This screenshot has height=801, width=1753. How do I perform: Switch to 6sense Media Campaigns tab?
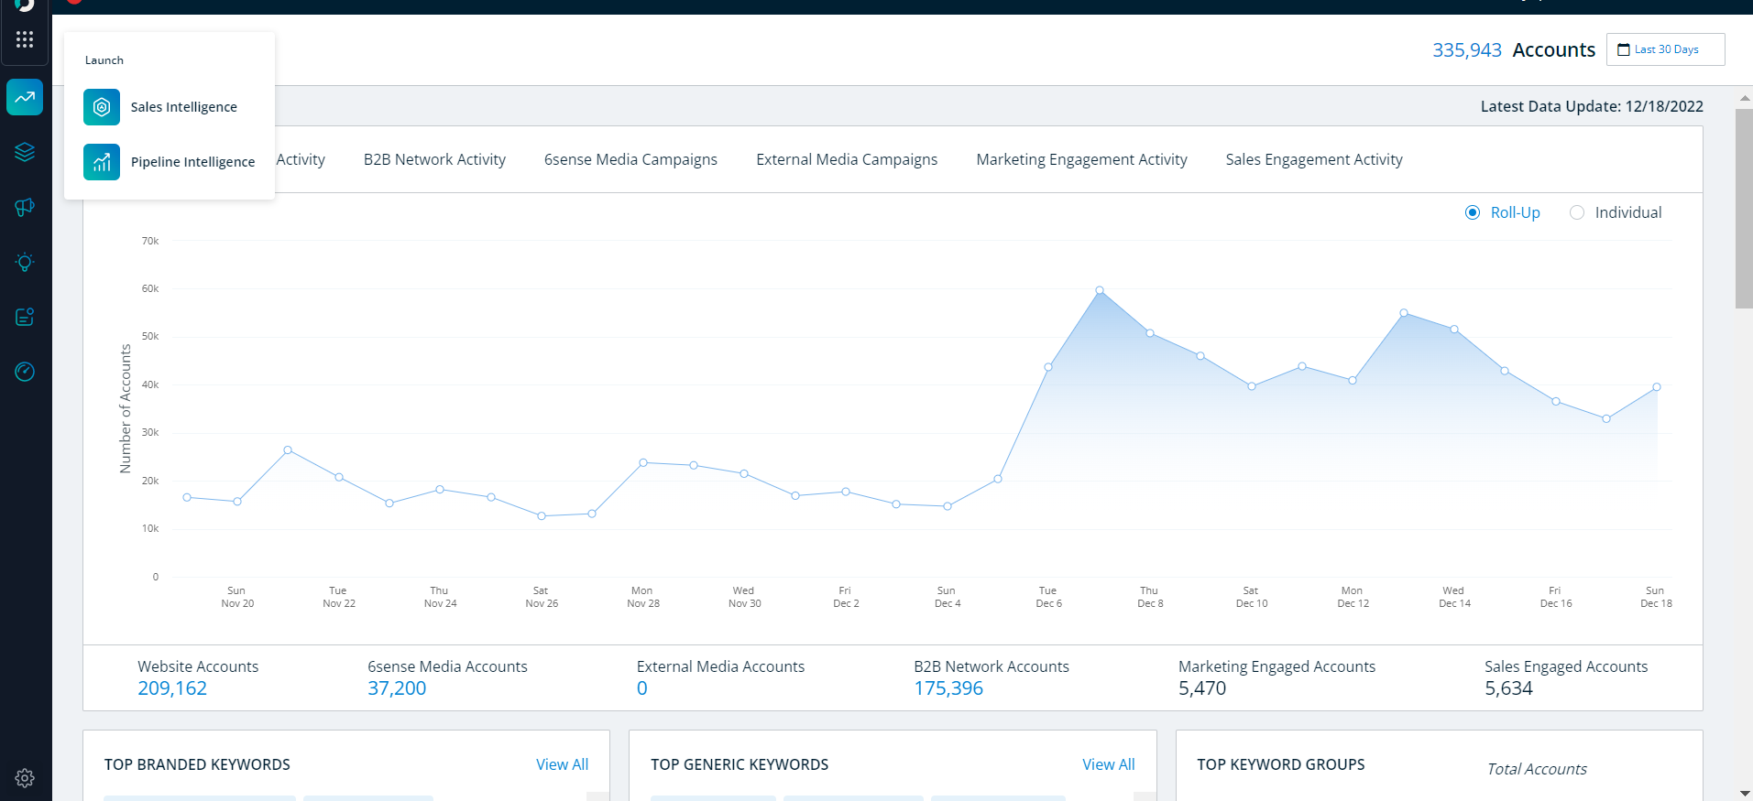click(x=630, y=159)
